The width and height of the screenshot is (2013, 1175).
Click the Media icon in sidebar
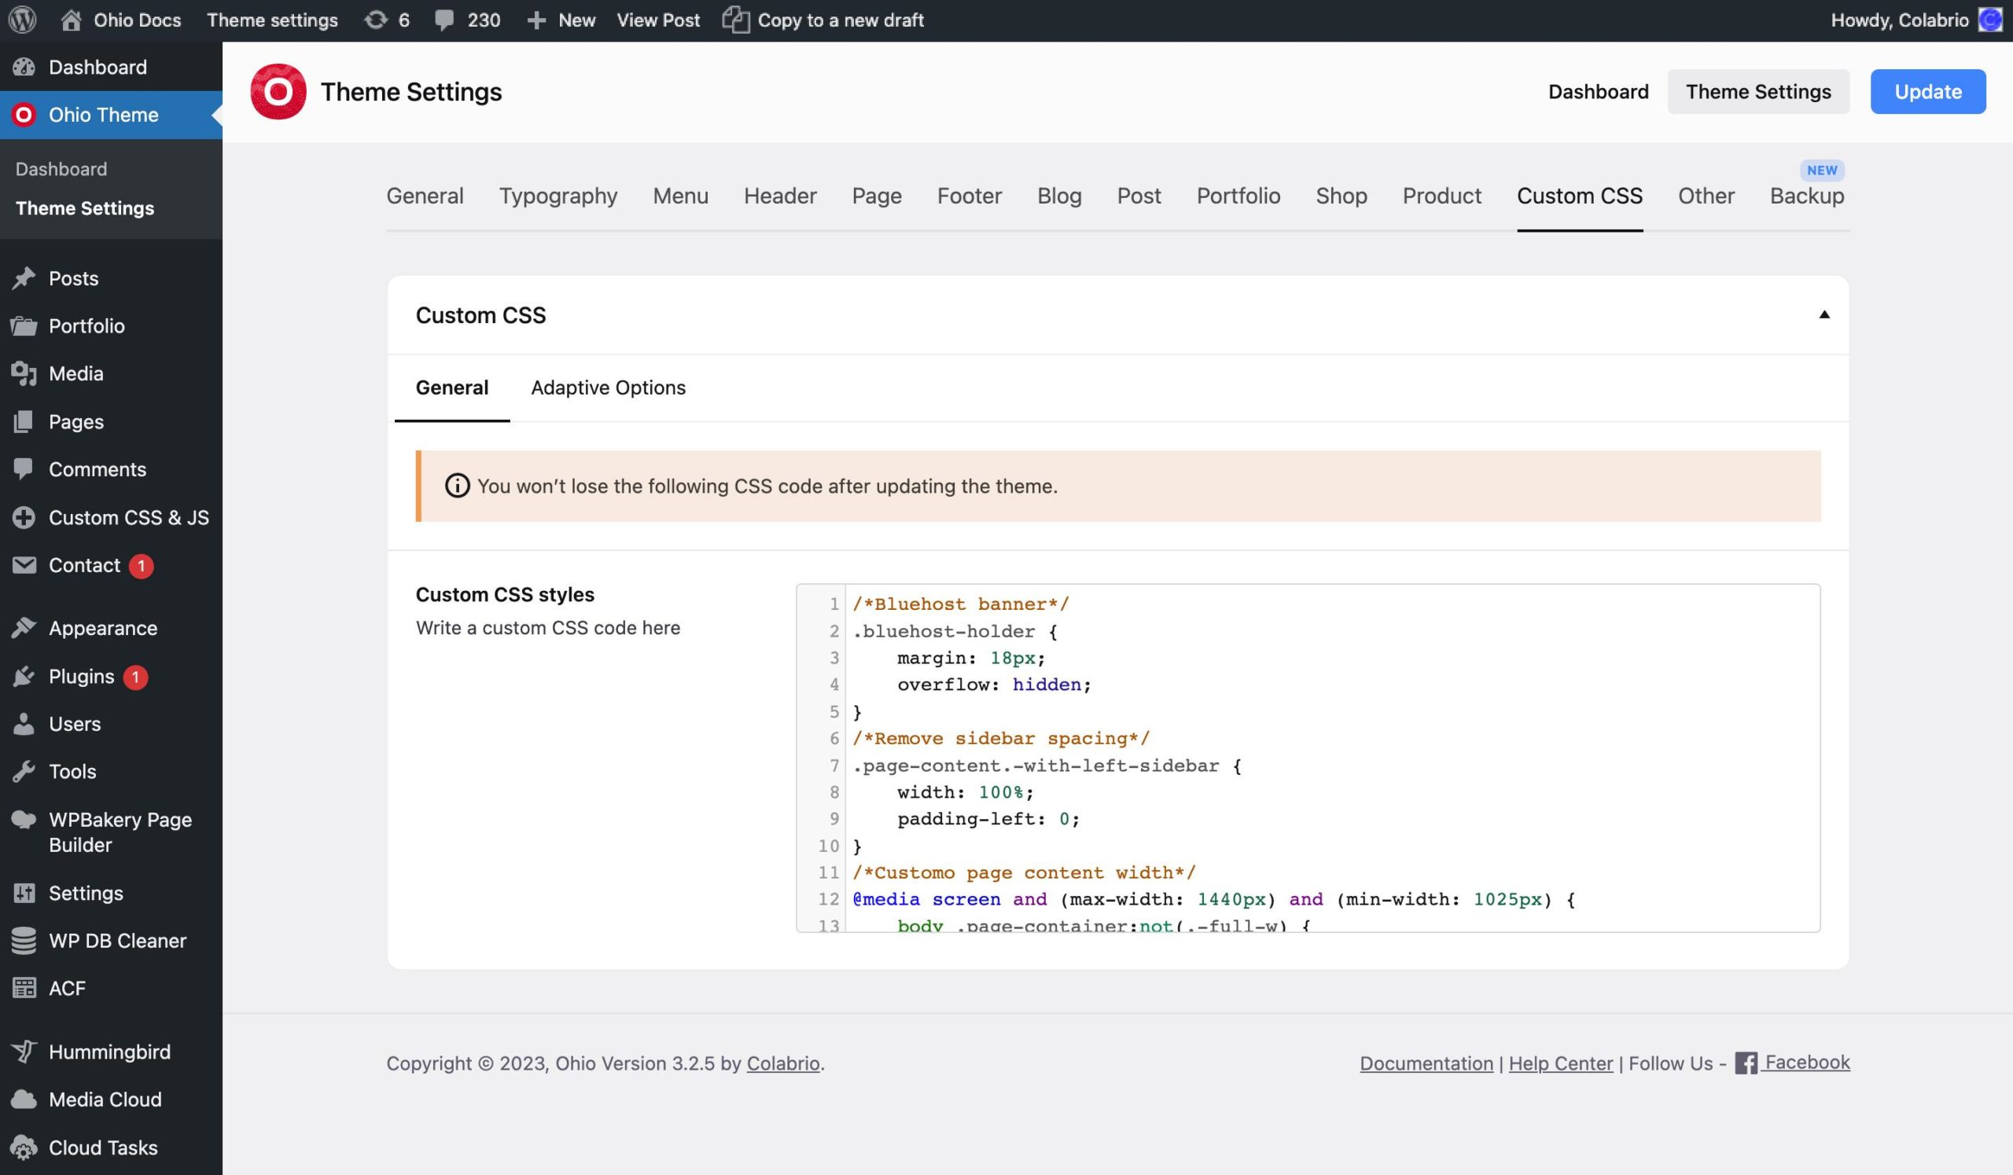click(24, 373)
